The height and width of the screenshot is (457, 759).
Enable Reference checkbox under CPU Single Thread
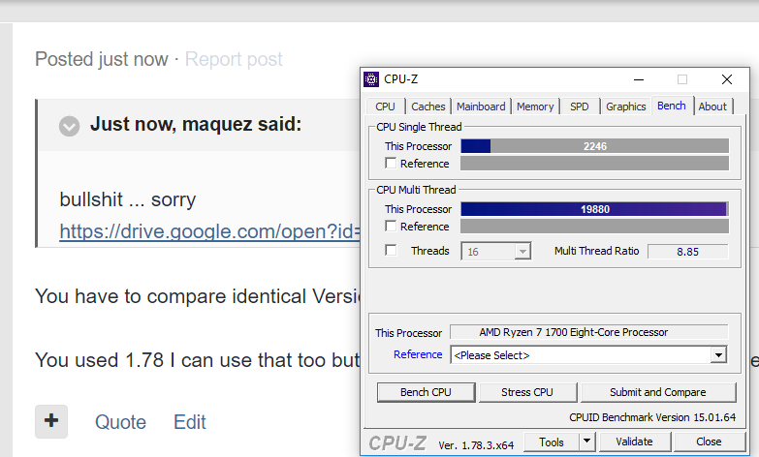[x=391, y=163]
